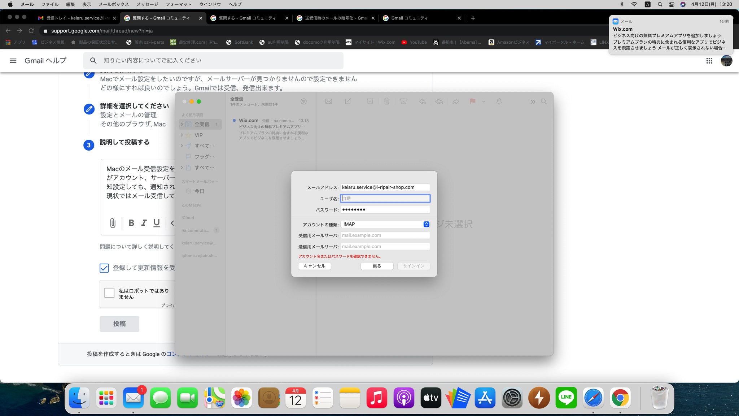The image size is (739, 416).
Task: Switch to Gmail コミュニティ tab
Action: (421, 18)
